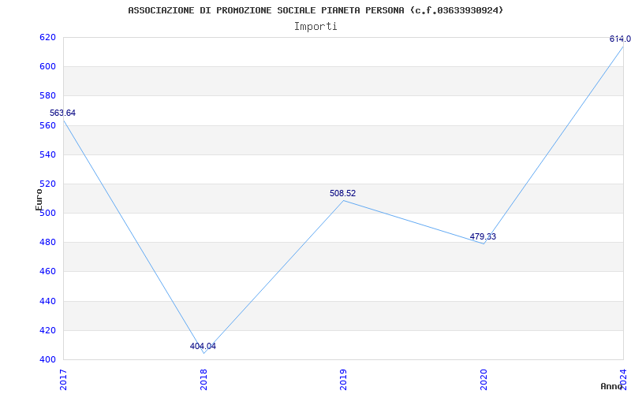Click the 2017 x-axis label
This screenshot has width=631, height=394.
pyautogui.click(x=63, y=380)
